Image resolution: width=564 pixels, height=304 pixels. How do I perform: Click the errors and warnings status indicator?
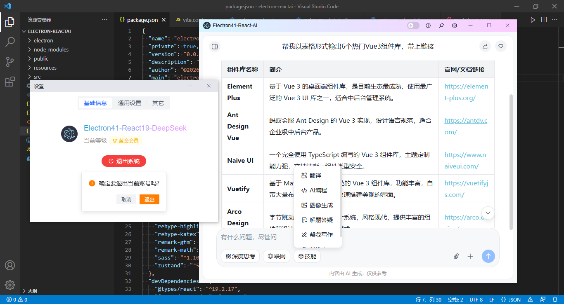point(17,299)
